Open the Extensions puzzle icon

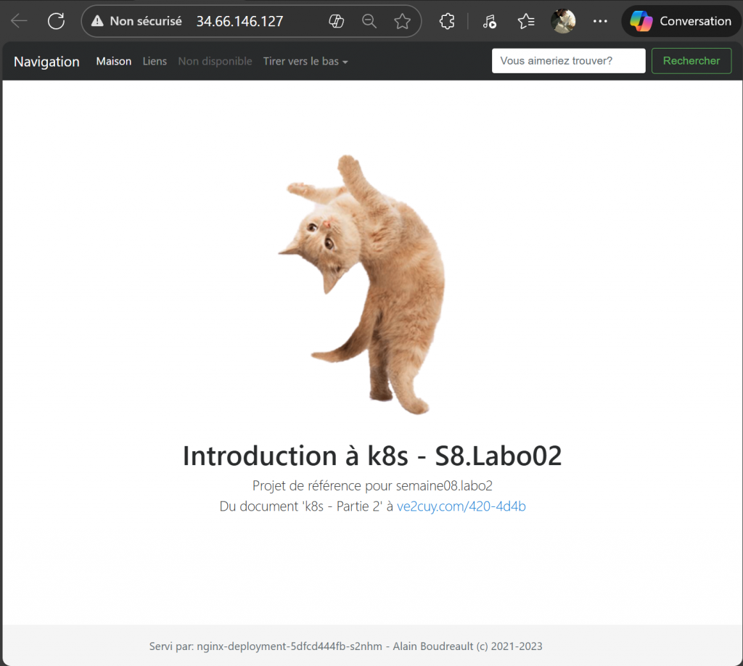point(448,21)
